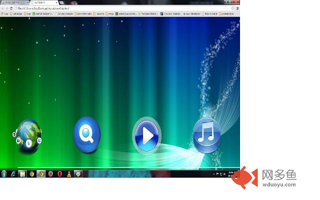Launch Firefox from the taskbar
The image size is (320, 200).
pyautogui.click(x=50, y=174)
